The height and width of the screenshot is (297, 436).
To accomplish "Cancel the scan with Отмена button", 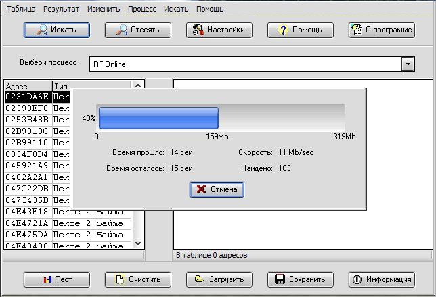I will click(x=217, y=189).
